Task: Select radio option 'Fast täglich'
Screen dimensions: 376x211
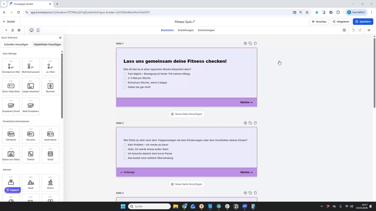Action: pos(125,74)
